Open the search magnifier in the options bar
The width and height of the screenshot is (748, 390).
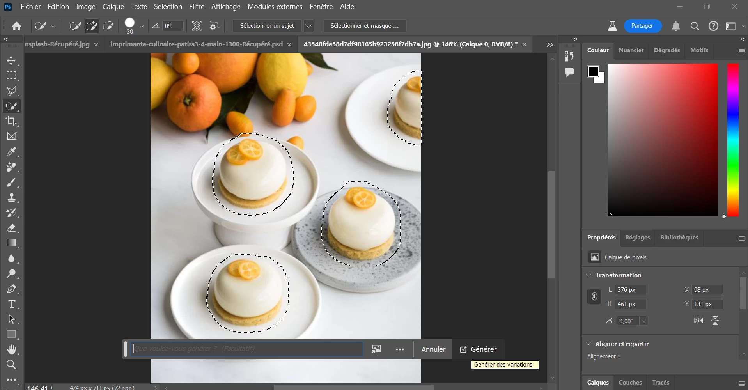click(x=695, y=26)
